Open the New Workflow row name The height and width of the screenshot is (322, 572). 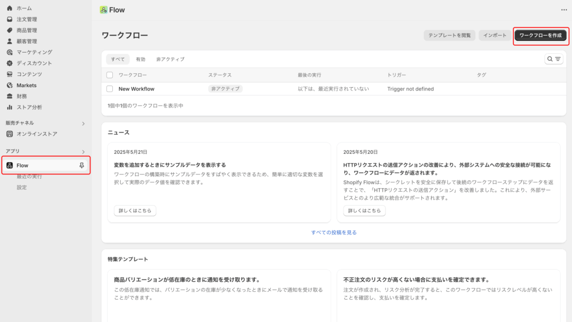pyautogui.click(x=136, y=89)
